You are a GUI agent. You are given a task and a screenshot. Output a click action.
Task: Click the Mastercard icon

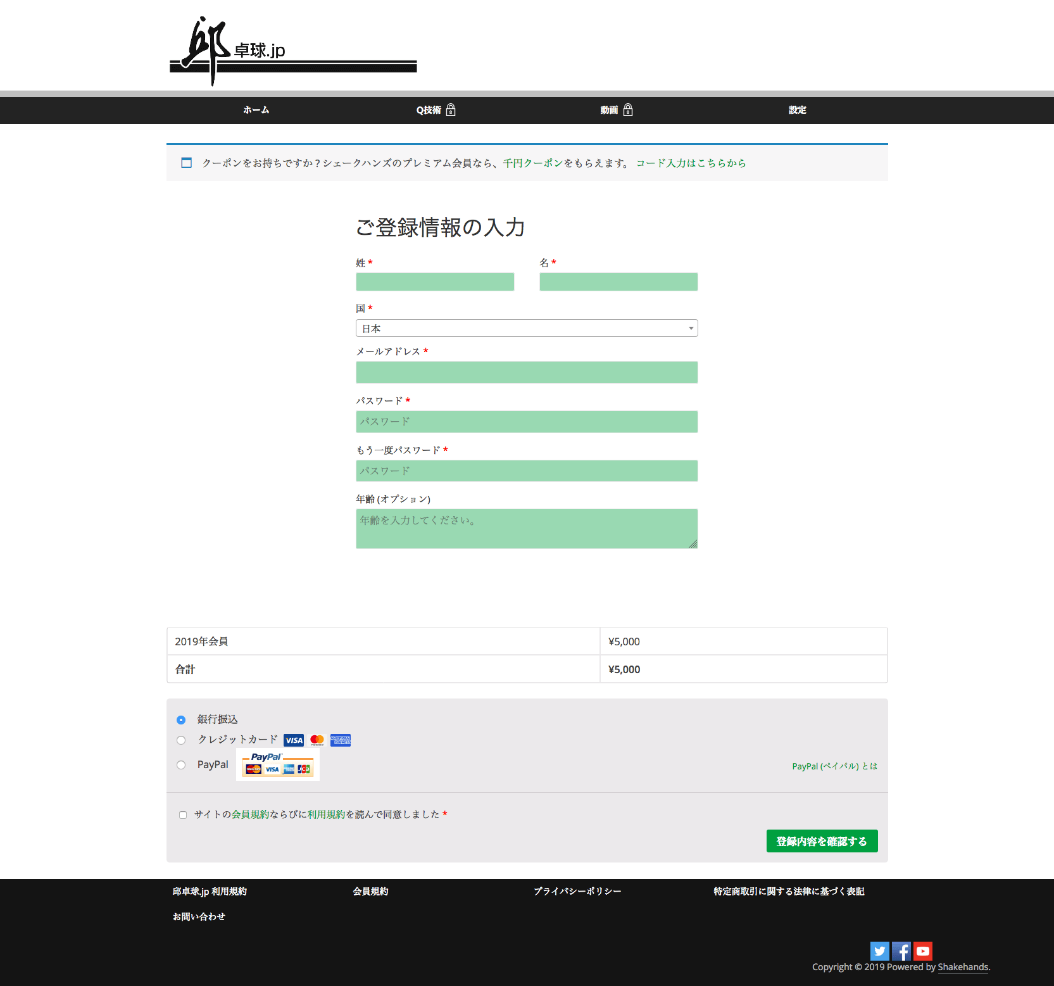[317, 740]
